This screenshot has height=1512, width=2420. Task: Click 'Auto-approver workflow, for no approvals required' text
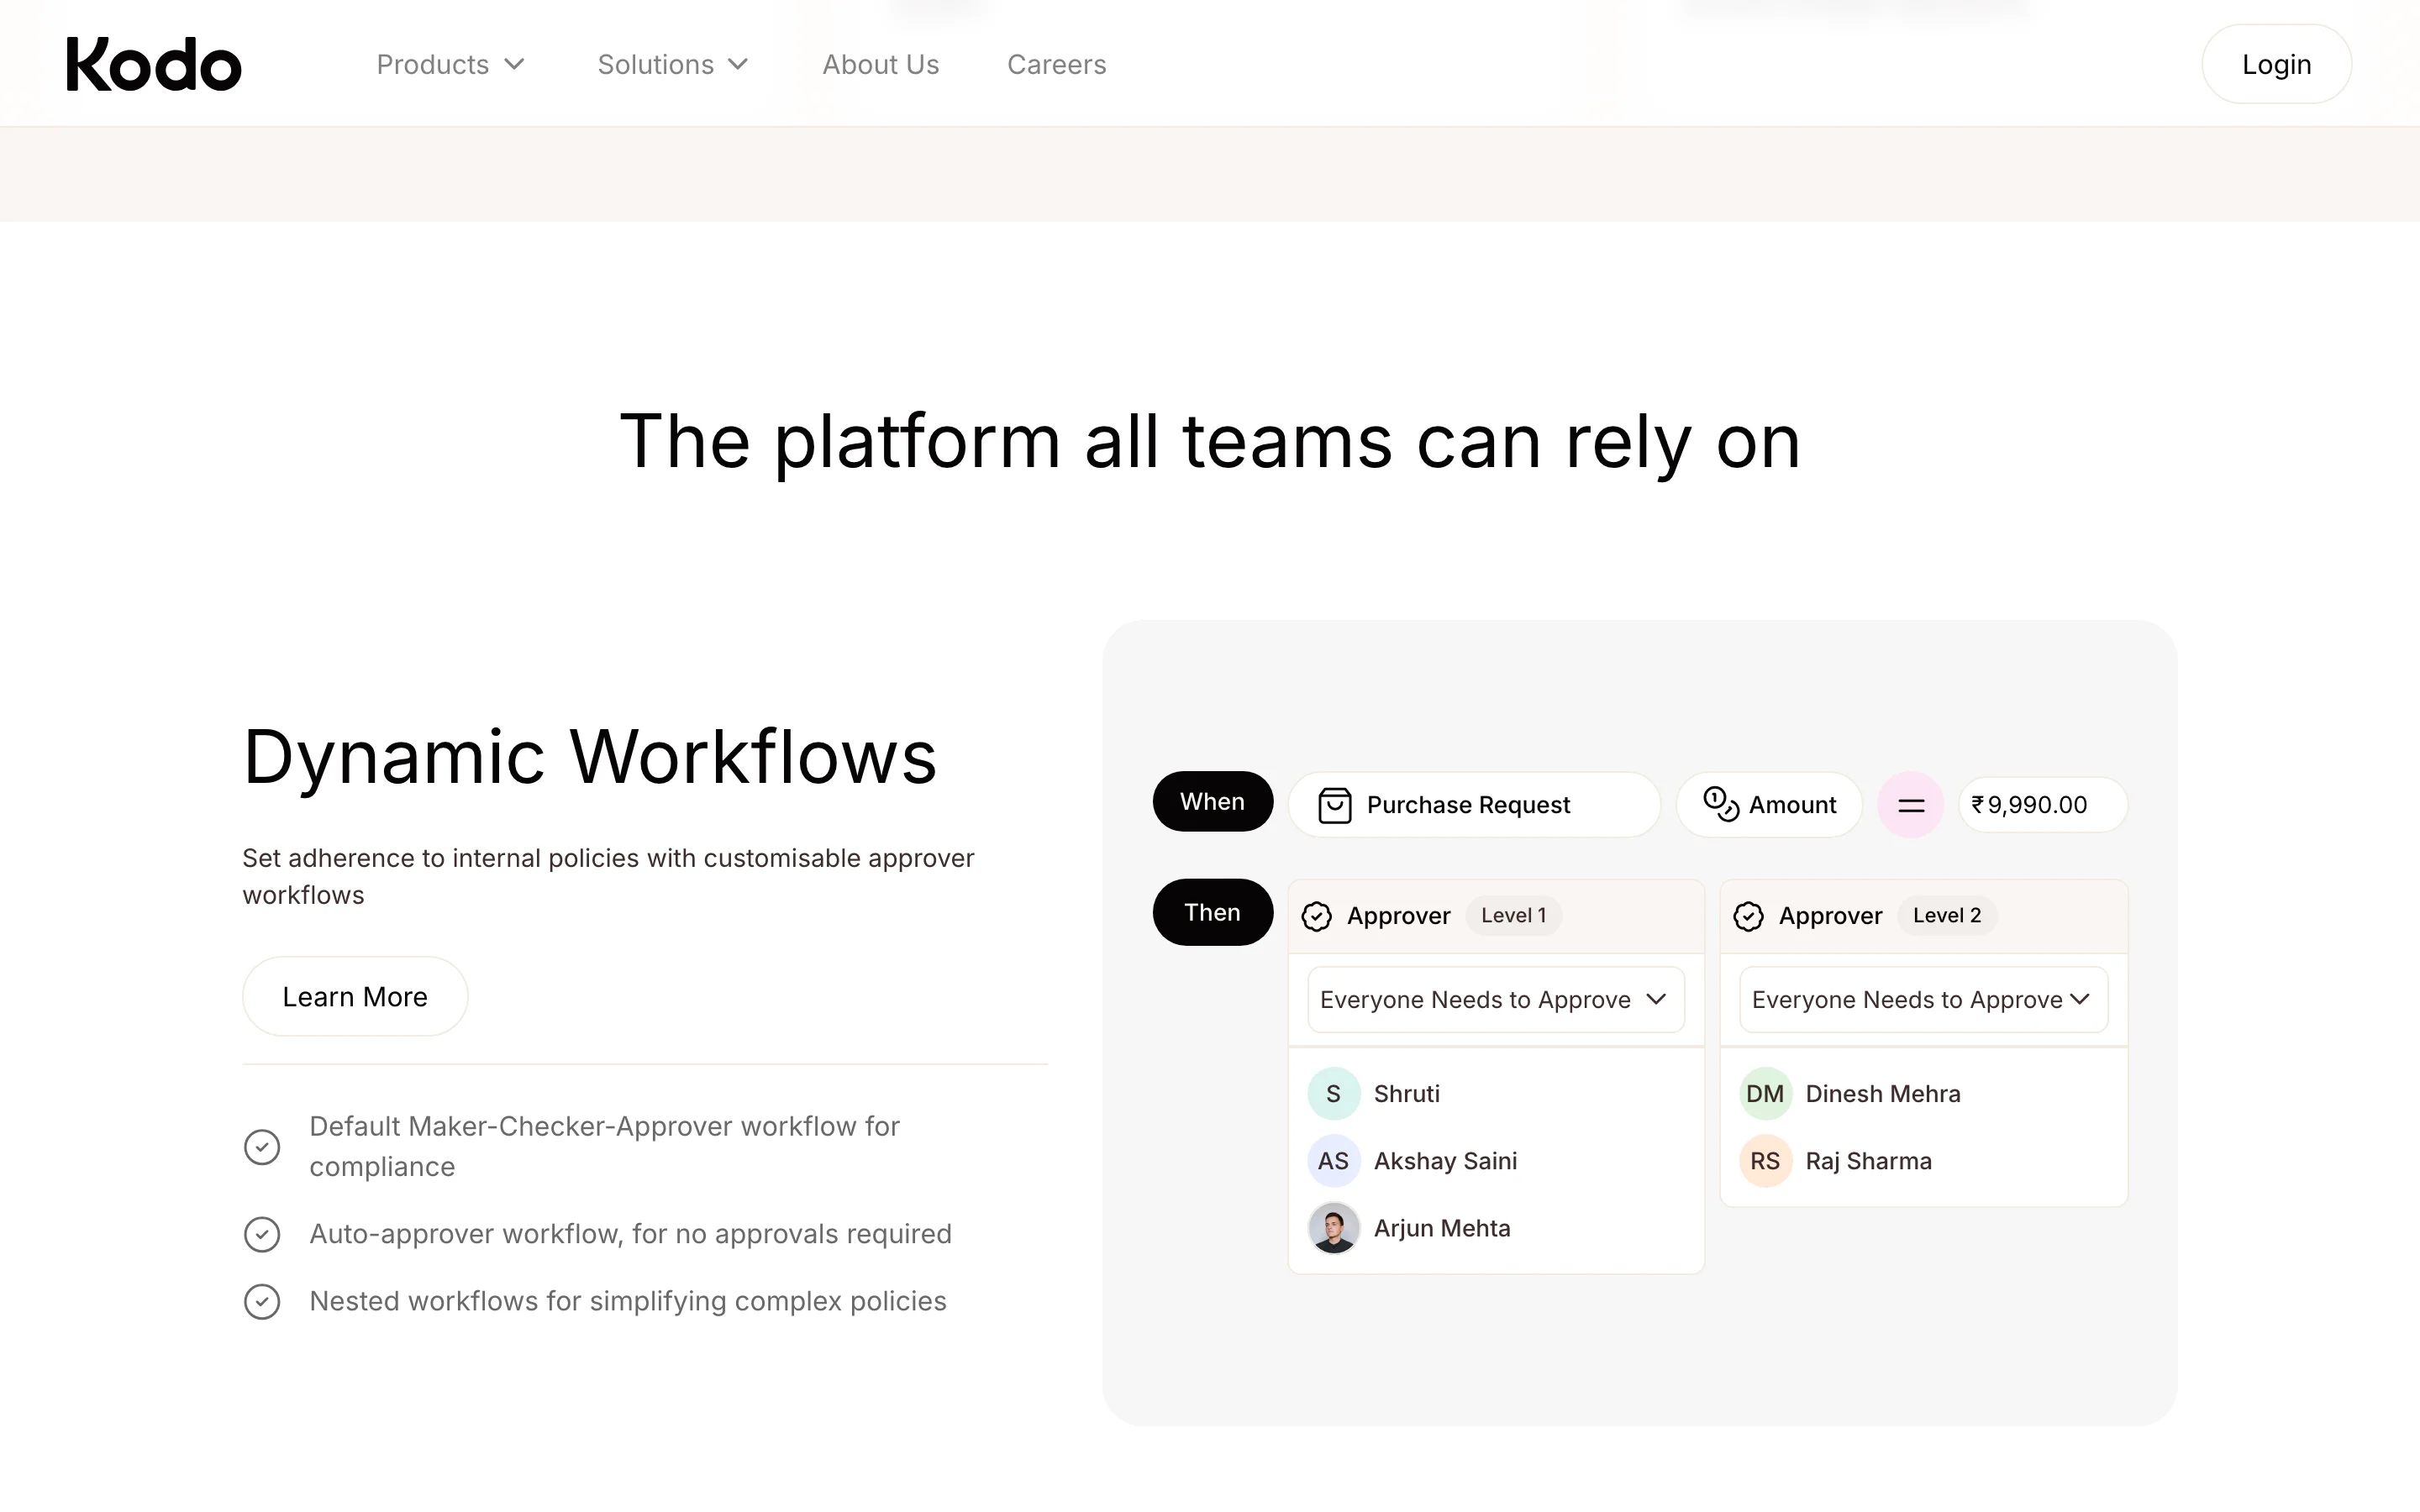coord(630,1234)
